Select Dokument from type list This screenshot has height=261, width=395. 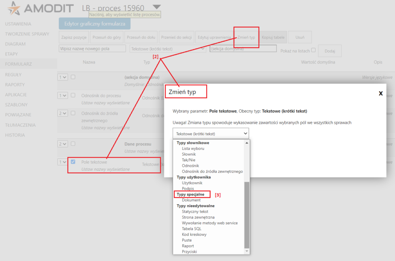[x=191, y=200]
